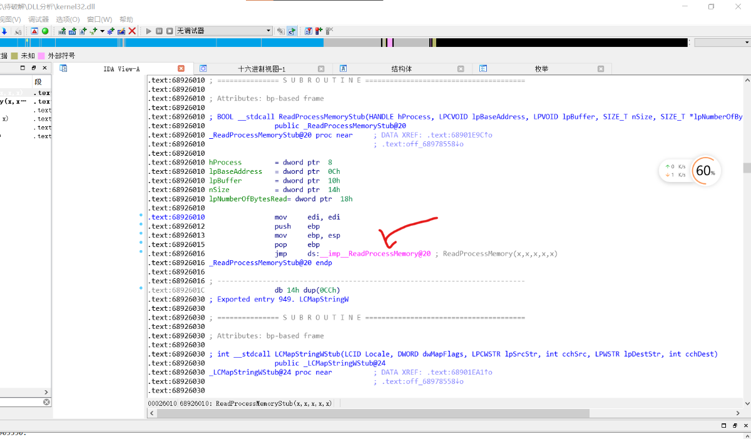Close the 十六进制视图-1 tab

click(321, 69)
